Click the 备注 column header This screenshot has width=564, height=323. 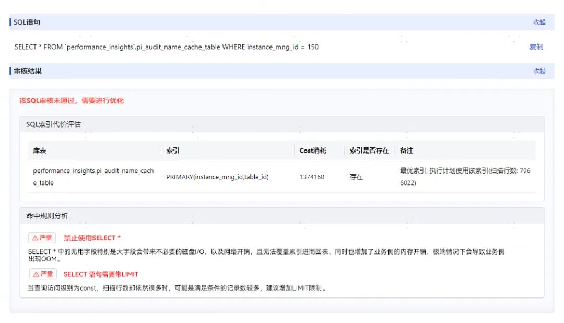pos(406,151)
